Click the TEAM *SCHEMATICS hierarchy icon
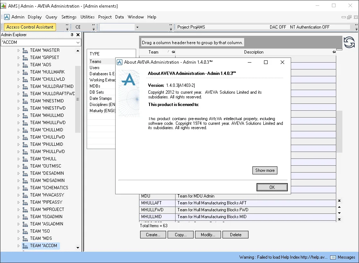The image size is (359, 263). 25,188
